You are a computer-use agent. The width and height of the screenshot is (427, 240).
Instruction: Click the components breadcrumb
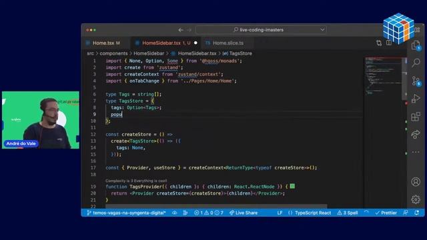tap(113, 53)
